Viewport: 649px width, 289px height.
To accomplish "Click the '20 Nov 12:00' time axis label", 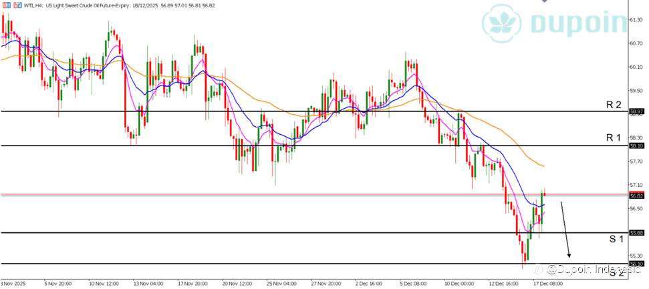I will 237,284.
